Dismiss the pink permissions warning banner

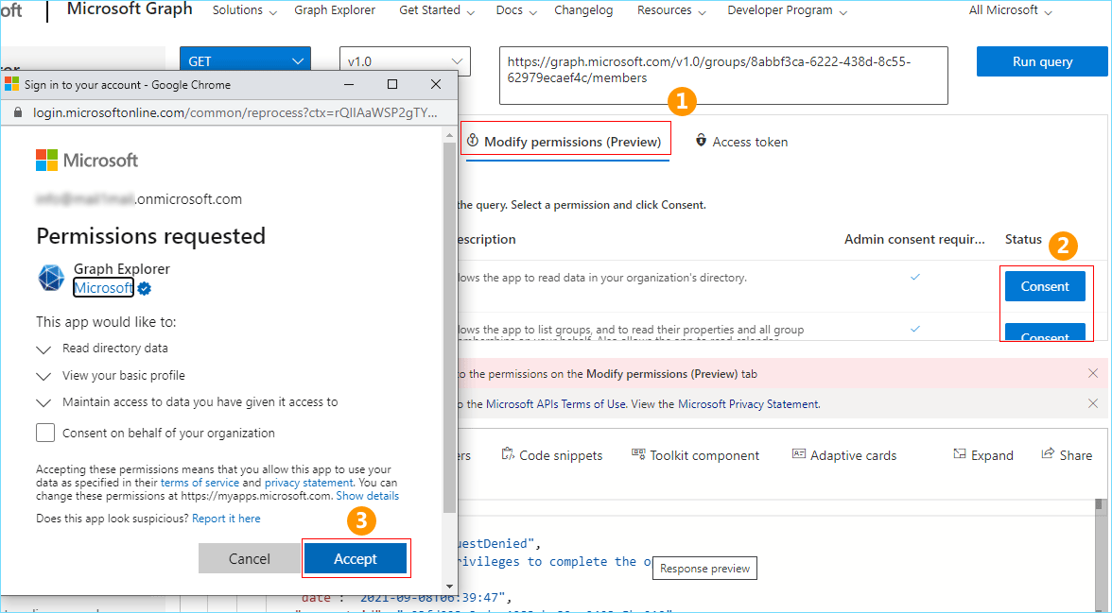click(x=1093, y=373)
